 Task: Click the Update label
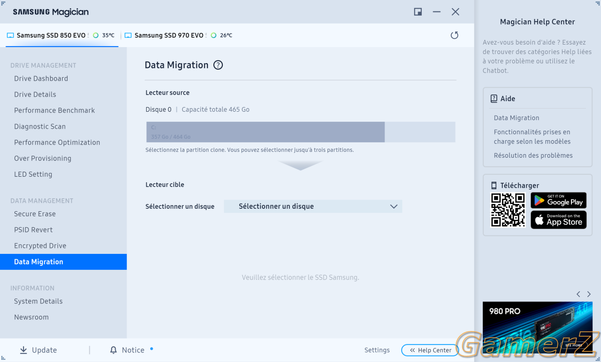pos(45,350)
